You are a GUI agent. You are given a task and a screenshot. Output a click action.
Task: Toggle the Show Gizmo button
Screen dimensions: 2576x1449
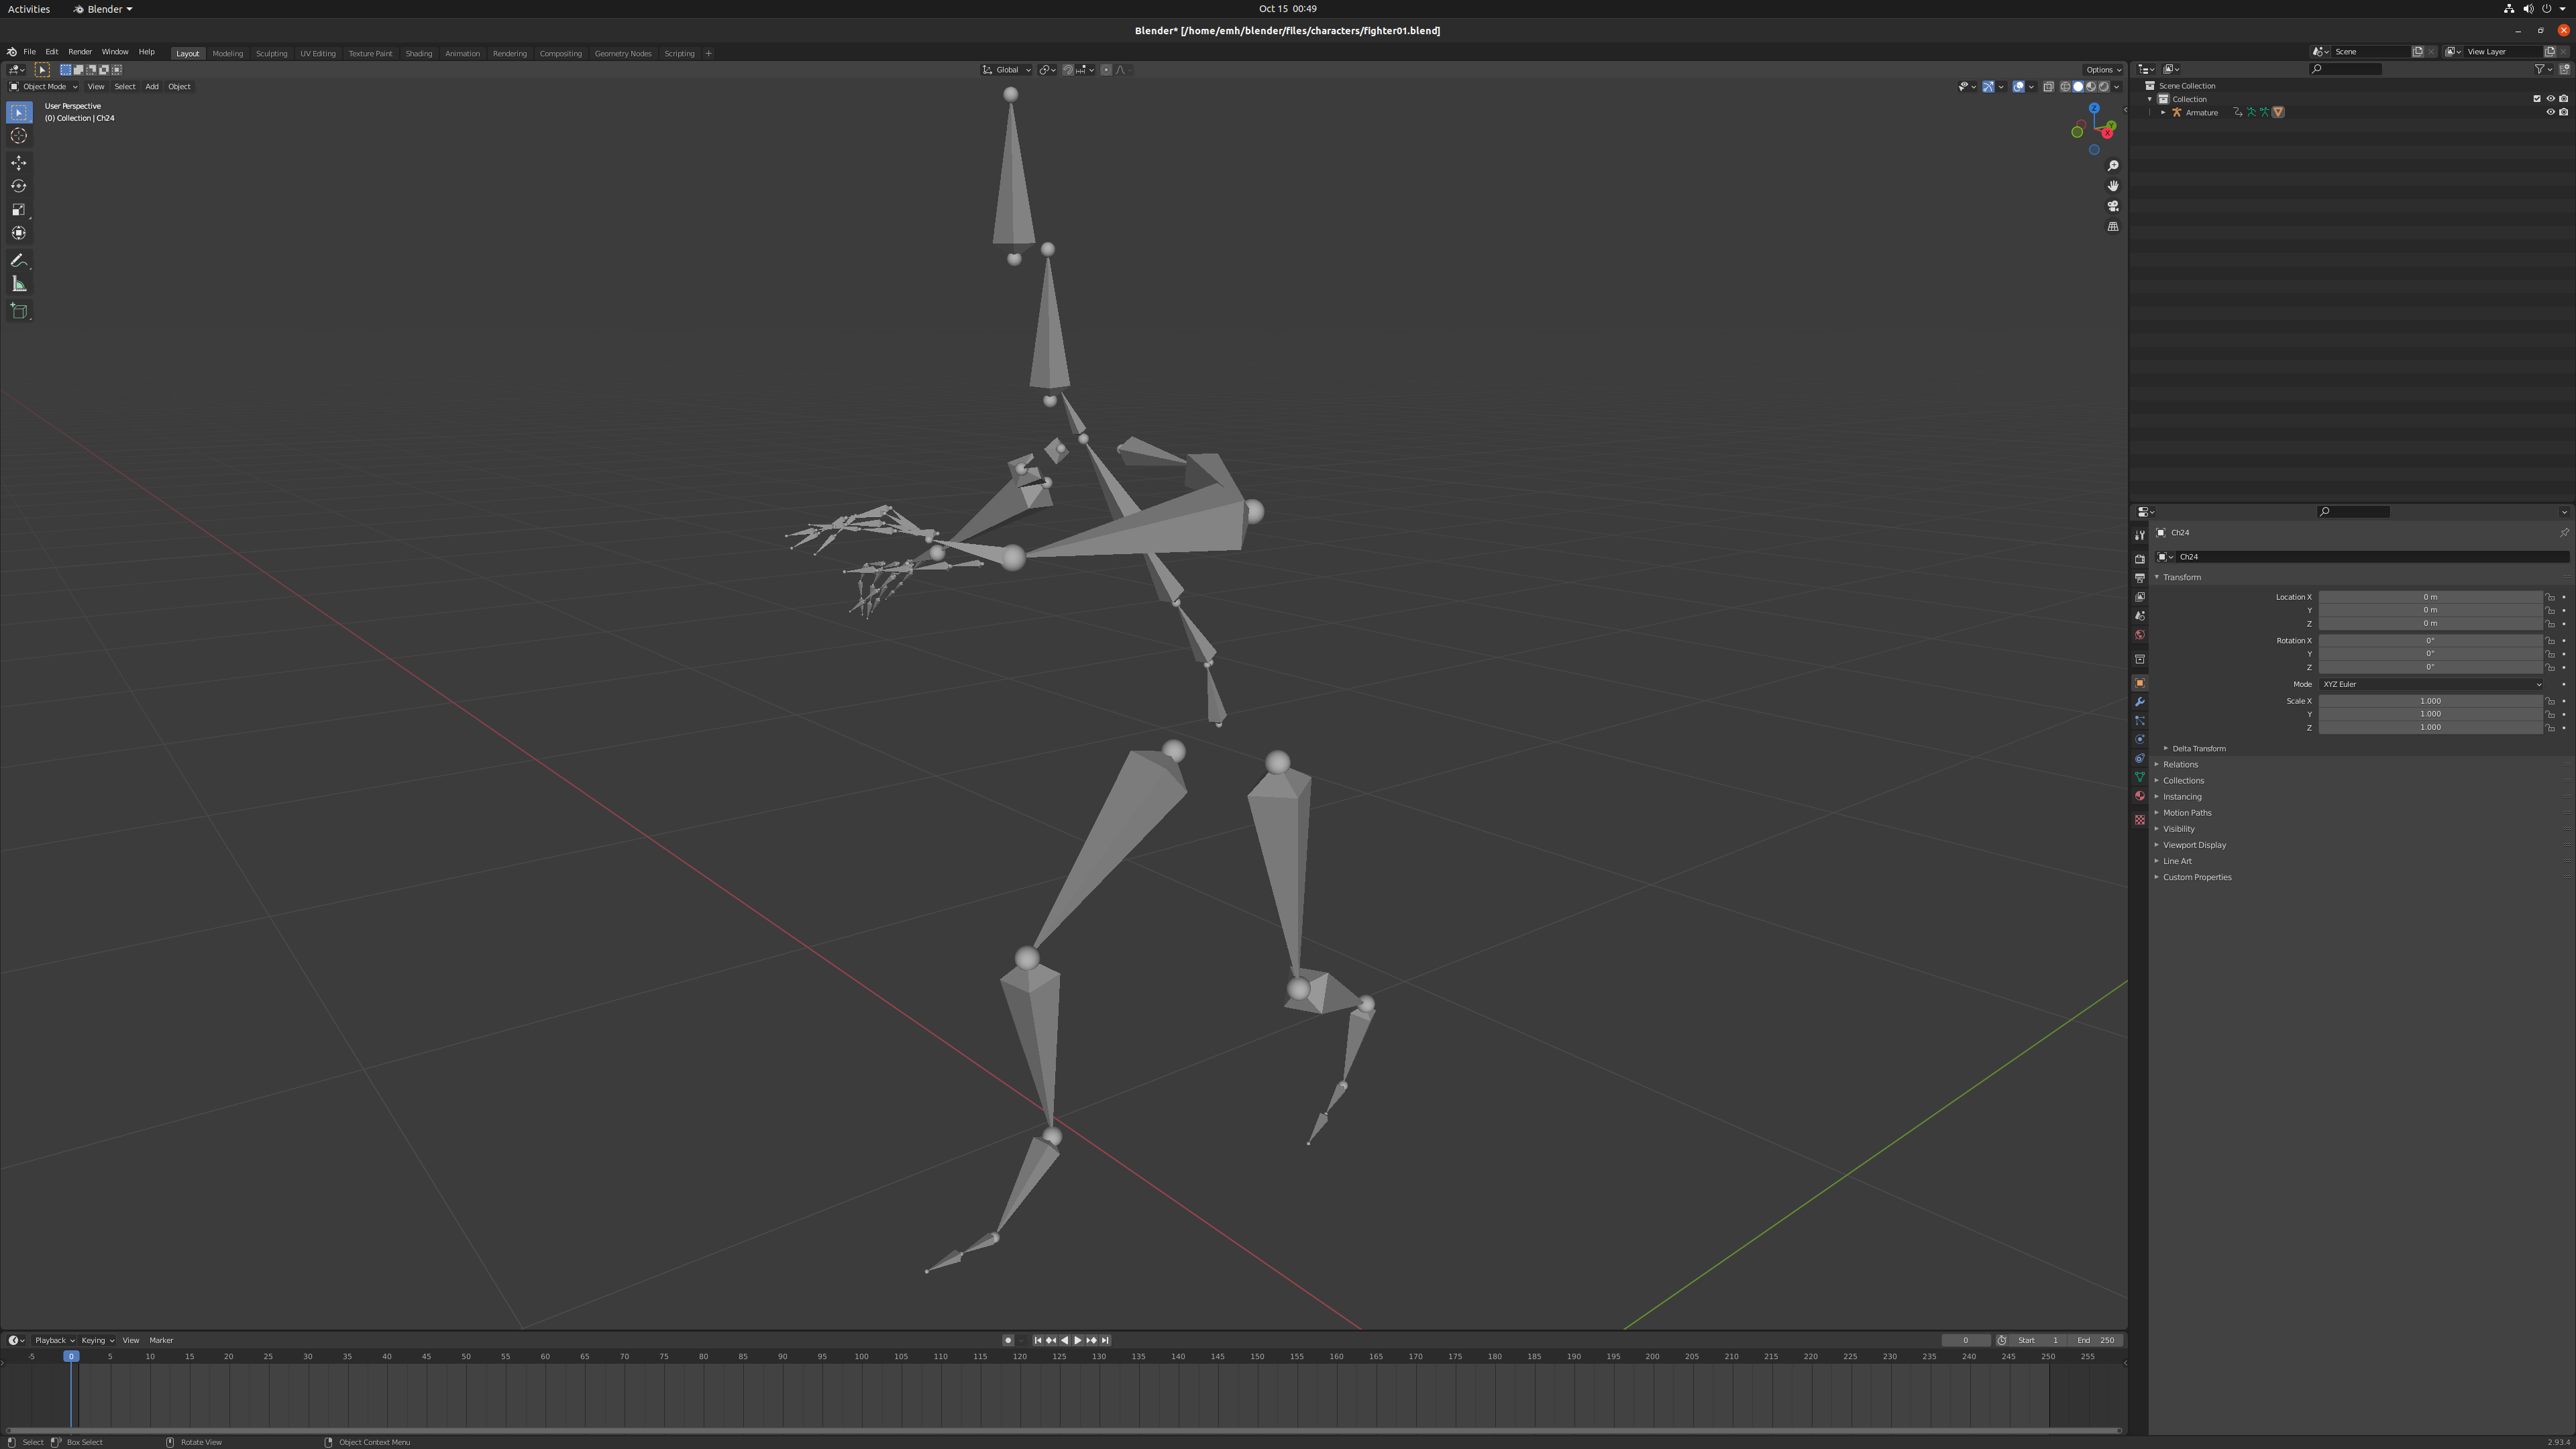tap(1988, 87)
